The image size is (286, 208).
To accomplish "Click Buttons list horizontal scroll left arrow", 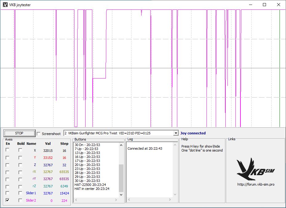I will coord(76,200).
